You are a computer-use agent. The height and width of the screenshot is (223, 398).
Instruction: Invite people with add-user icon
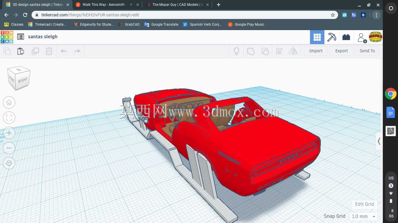tap(362, 38)
